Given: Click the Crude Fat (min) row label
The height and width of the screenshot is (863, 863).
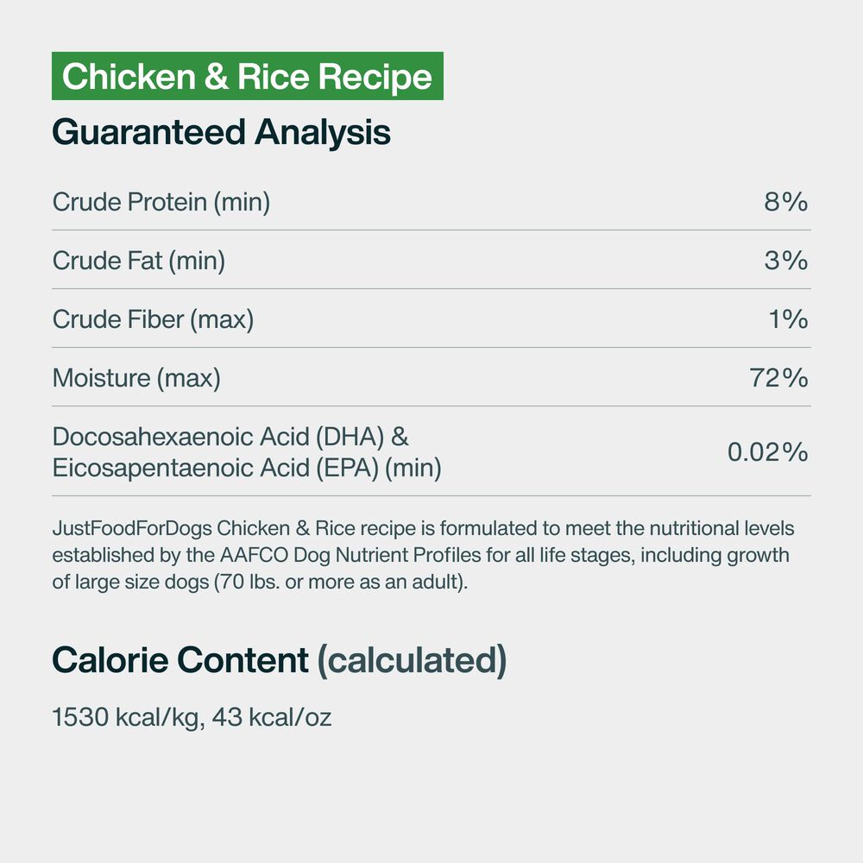Looking at the screenshot, I should 139,261.
